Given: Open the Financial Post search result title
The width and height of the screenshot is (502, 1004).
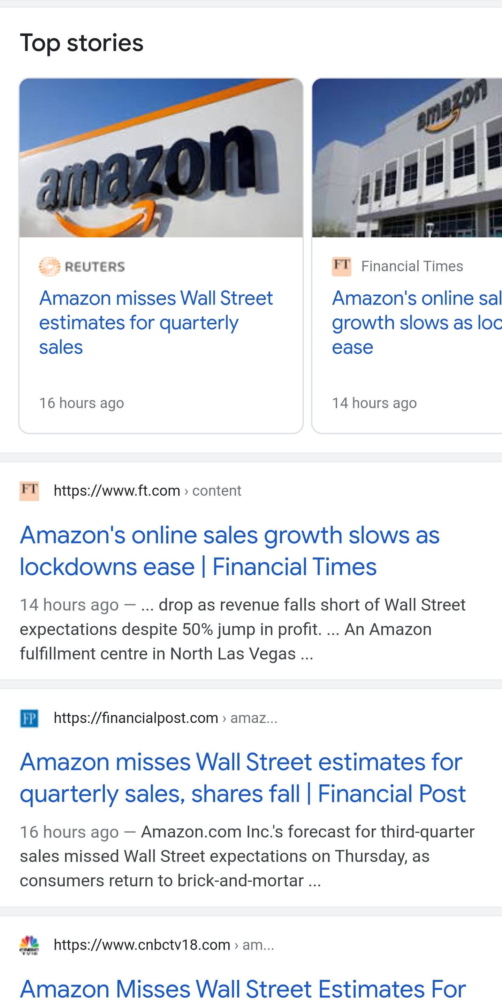Looking at the screenshot, I should point(242,777).
